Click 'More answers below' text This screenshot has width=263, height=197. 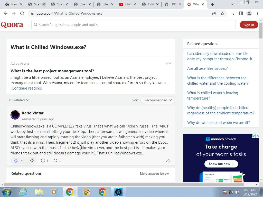154,174
